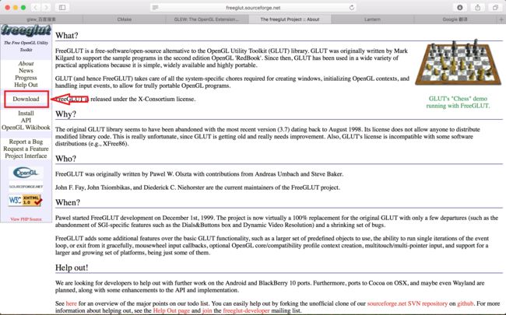This screenshot has width=506, height=315.
Task: Click the chess demo caption text
Action: (458, 102)
